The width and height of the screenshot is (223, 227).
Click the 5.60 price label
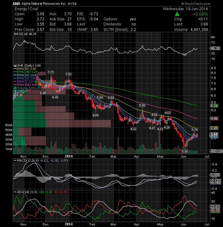100,98
